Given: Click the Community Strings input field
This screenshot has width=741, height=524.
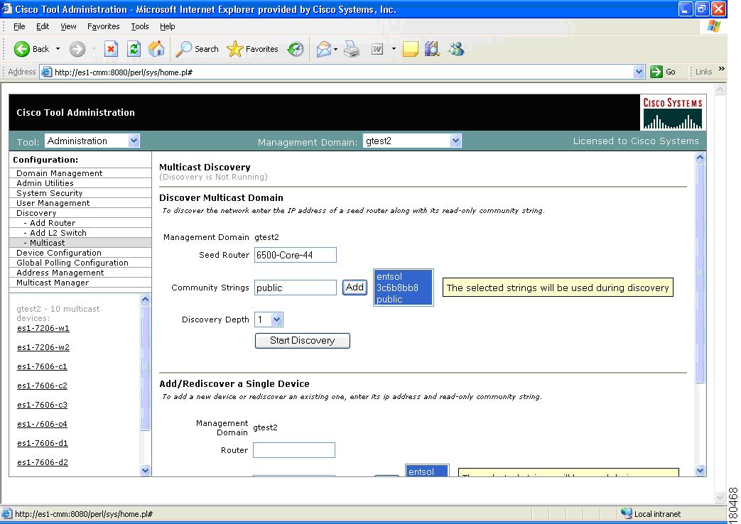Looking at the screenshot, I should tap(296, 288).
